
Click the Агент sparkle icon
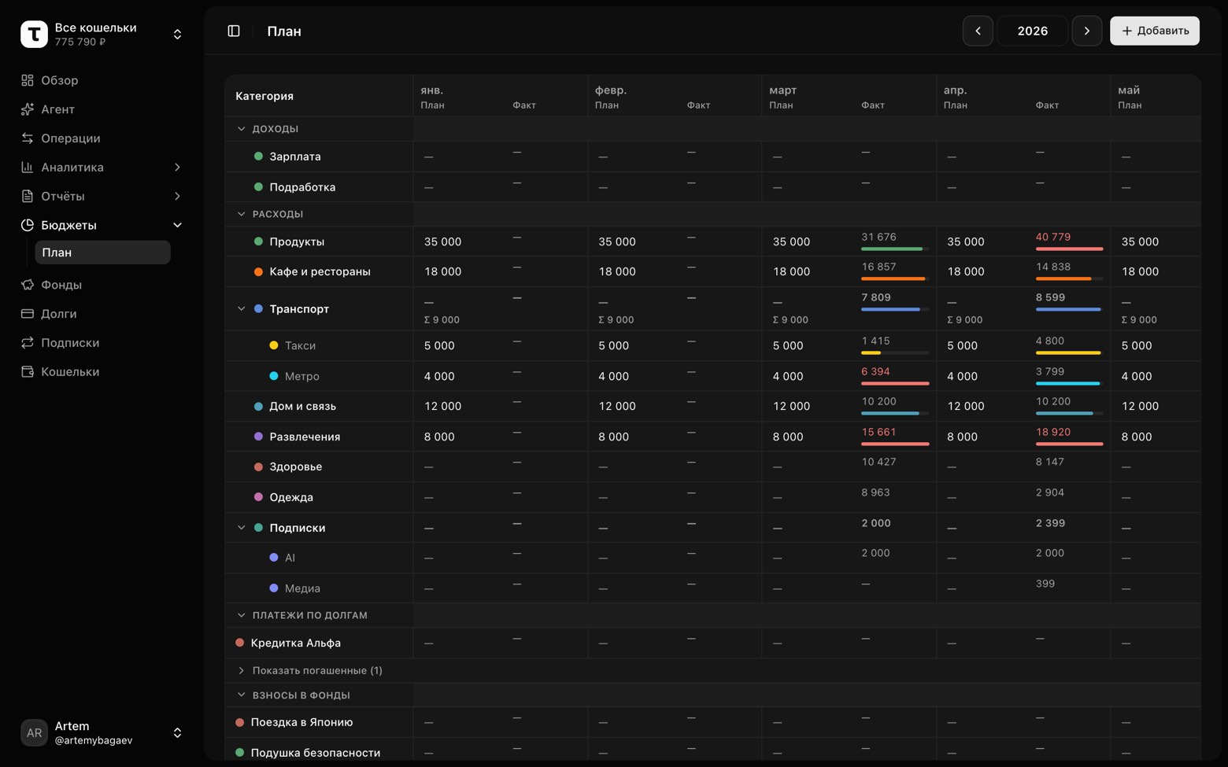click(x=28, y=109)
